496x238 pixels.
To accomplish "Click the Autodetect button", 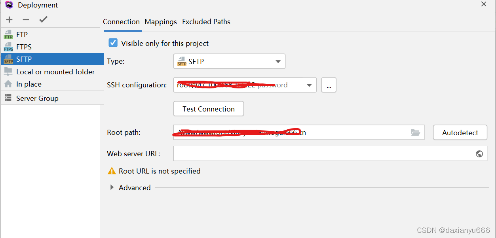I will coord(460,132).
